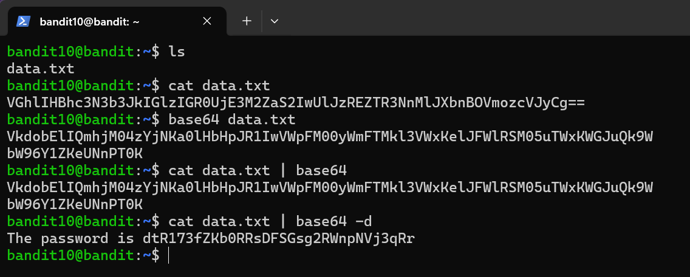Viewport: 690px width, 277px height.
Task: Click the first 'cat data.txt' command
Action: point(219,85)
